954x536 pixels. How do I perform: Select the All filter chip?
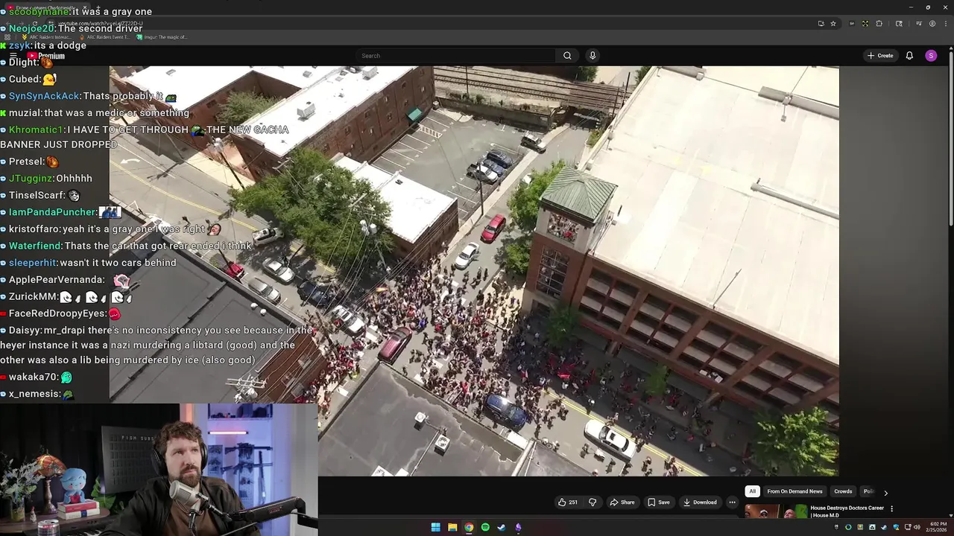pos(752,491)
